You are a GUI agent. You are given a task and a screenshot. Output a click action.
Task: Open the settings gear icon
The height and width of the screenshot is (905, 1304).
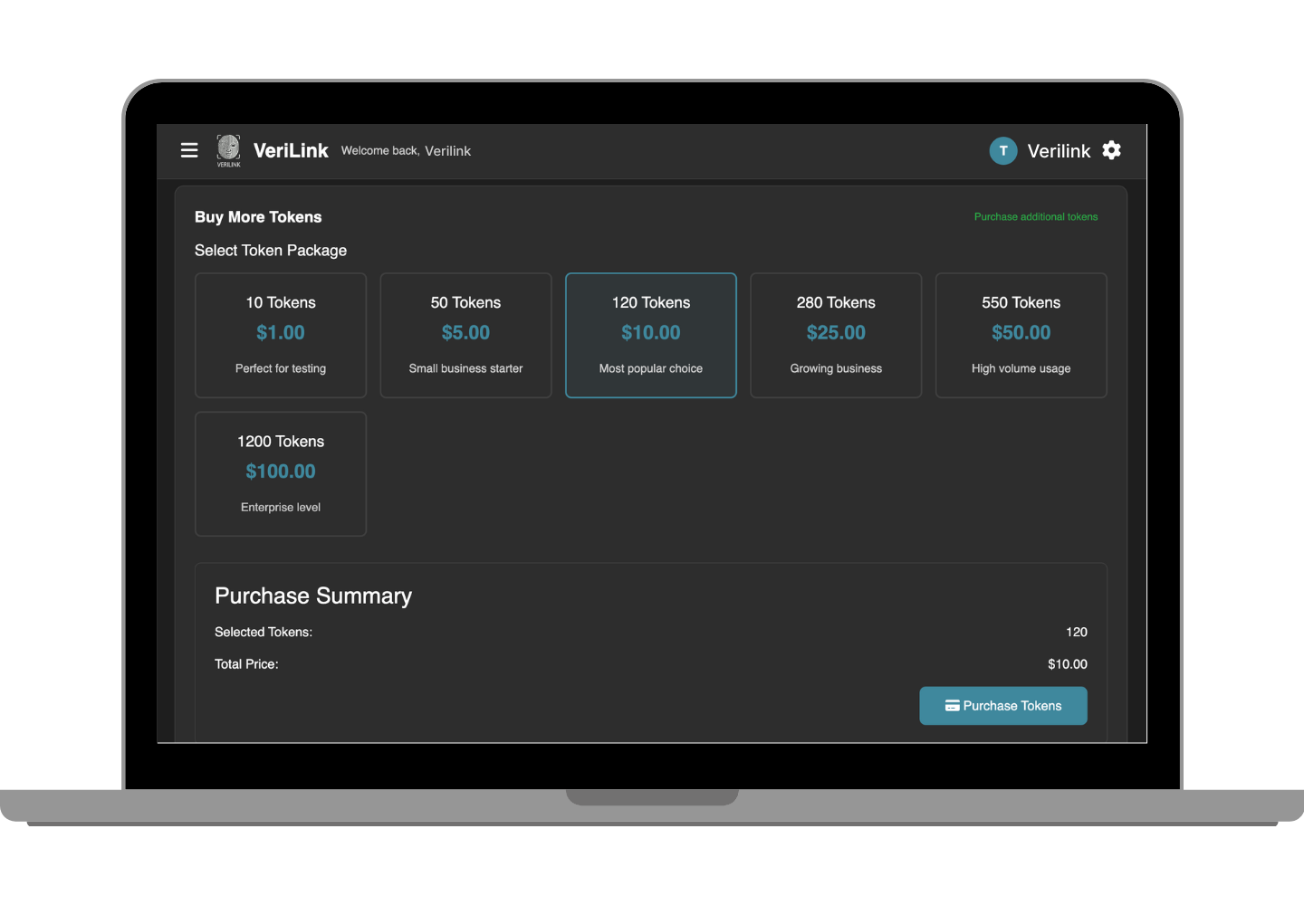click(1111, 150)
